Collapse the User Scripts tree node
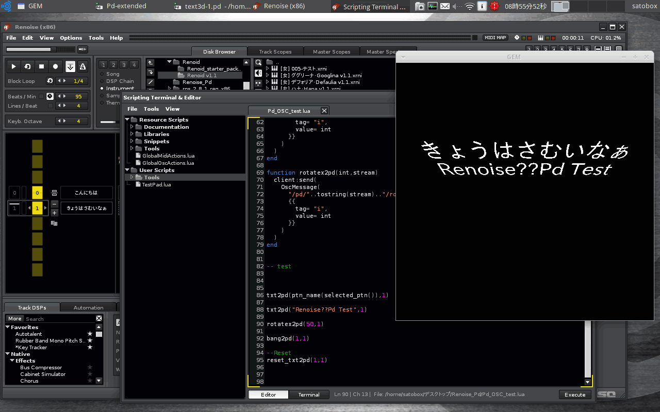The height and width of the screenshot is (412, 660). point(127,170)
